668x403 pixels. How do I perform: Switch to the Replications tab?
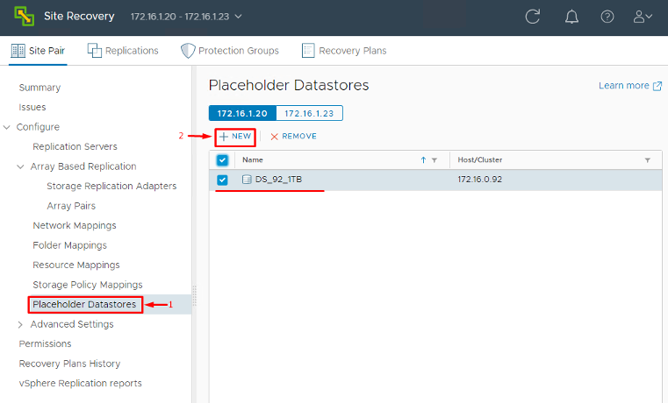pos(123,51)
